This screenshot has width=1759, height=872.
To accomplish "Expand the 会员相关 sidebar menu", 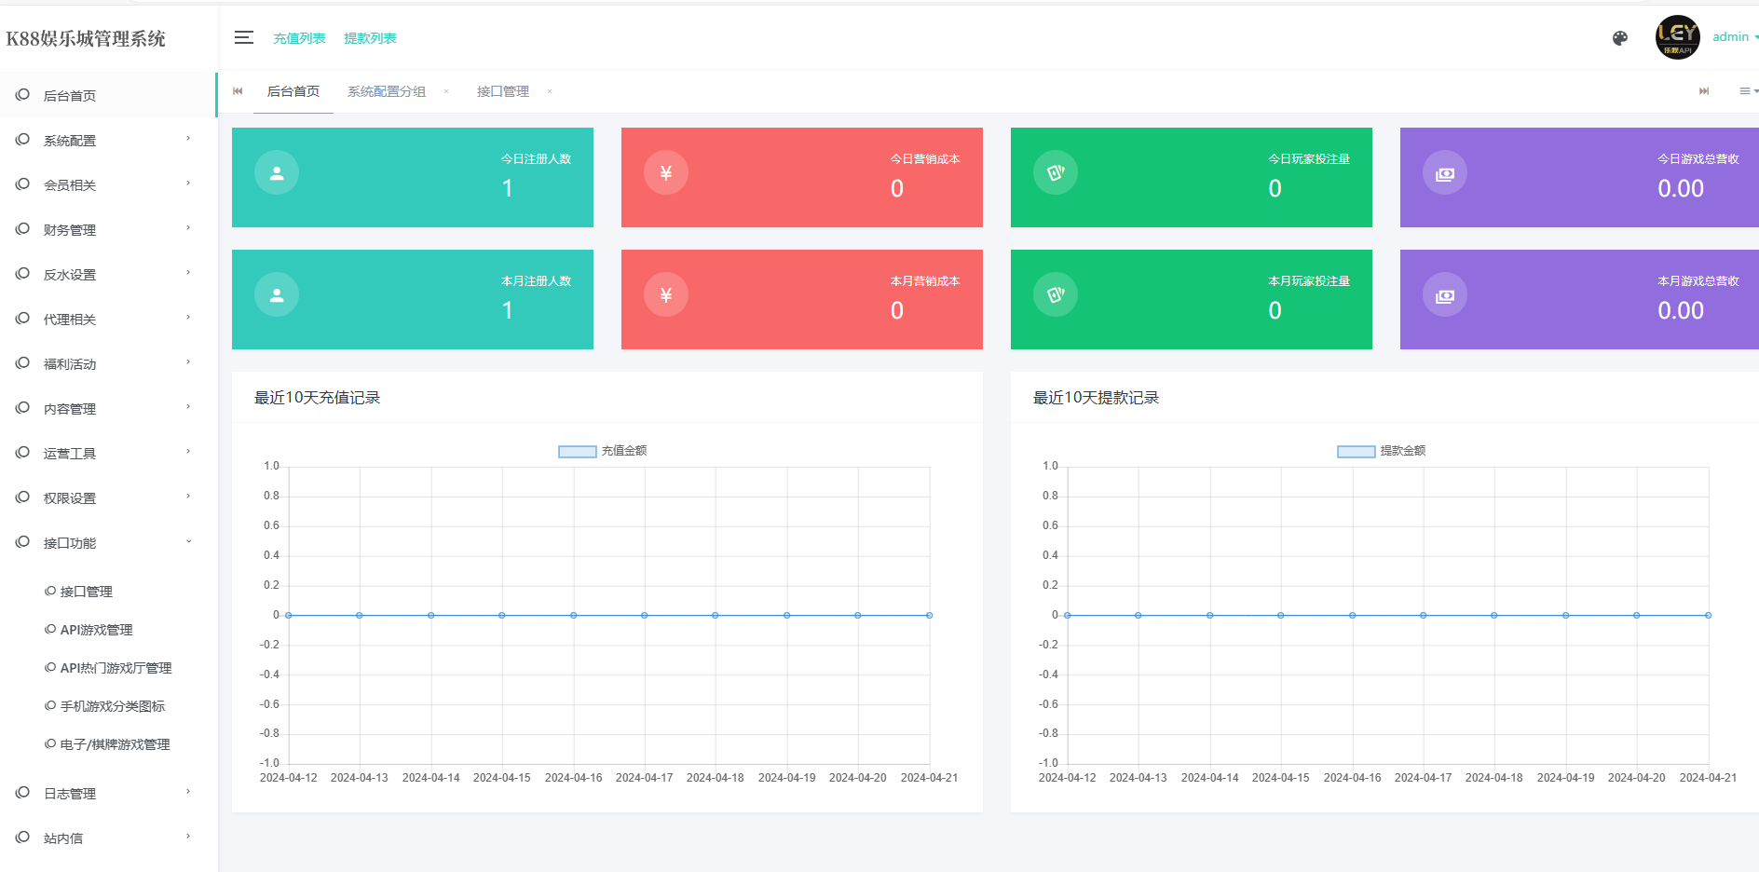I will [108, 184].
